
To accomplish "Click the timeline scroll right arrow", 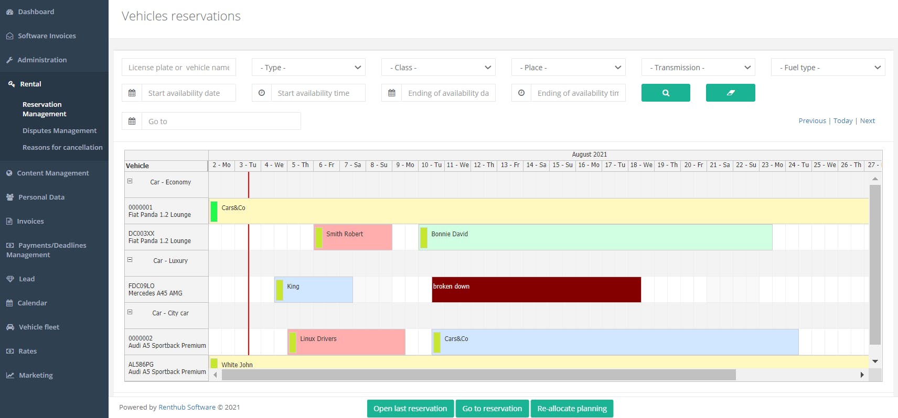I will pyautogui.click(x=862, y=375).
